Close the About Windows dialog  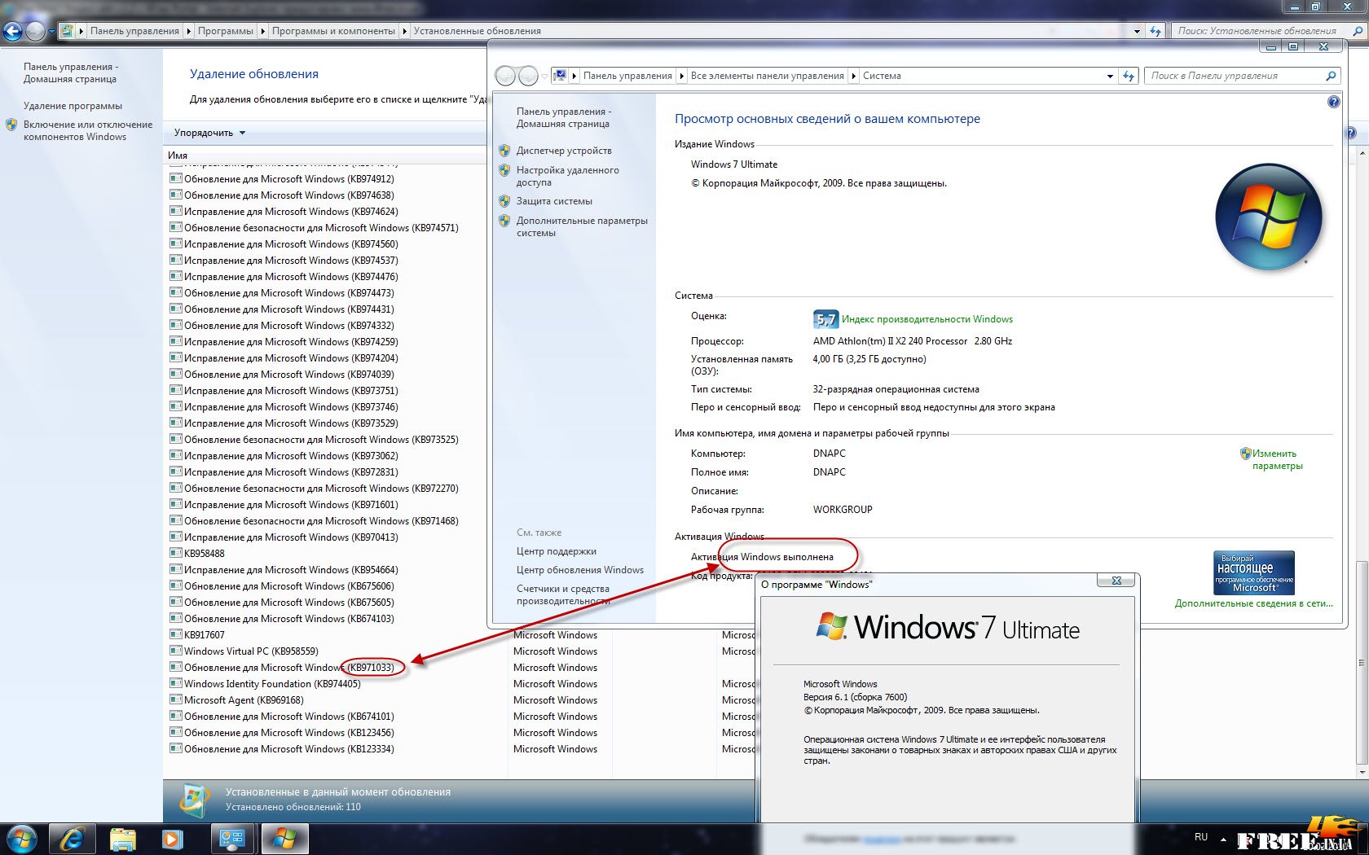[x=1116, y=581]
